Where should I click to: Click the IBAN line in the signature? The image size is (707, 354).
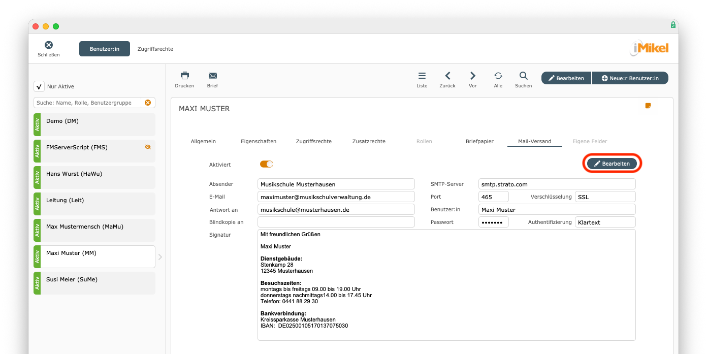coord(304,326)
